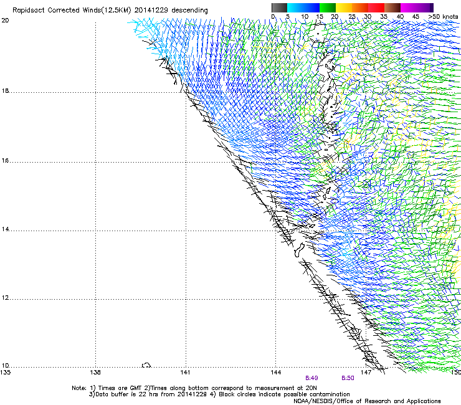Select the date '20141229' in the title
The width and height of the screenshot is (461, 405).
point(151,10)
